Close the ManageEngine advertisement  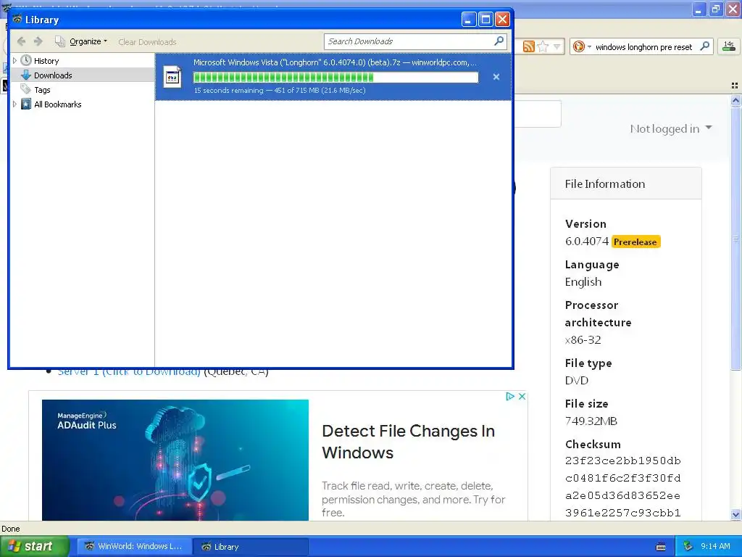[x=522, y=397]
